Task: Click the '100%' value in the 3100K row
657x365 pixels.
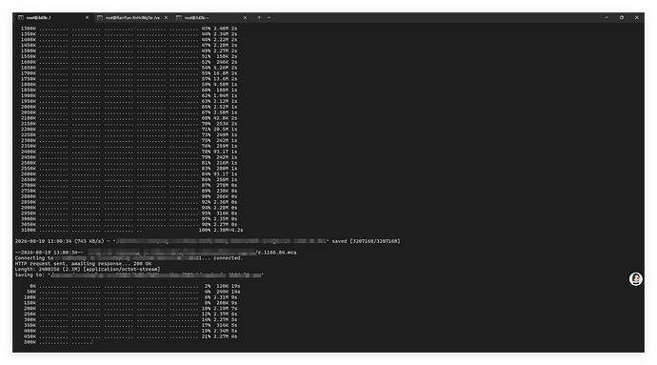Action: tap(205, 231)
